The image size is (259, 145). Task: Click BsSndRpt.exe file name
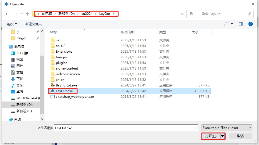(66, 85)
